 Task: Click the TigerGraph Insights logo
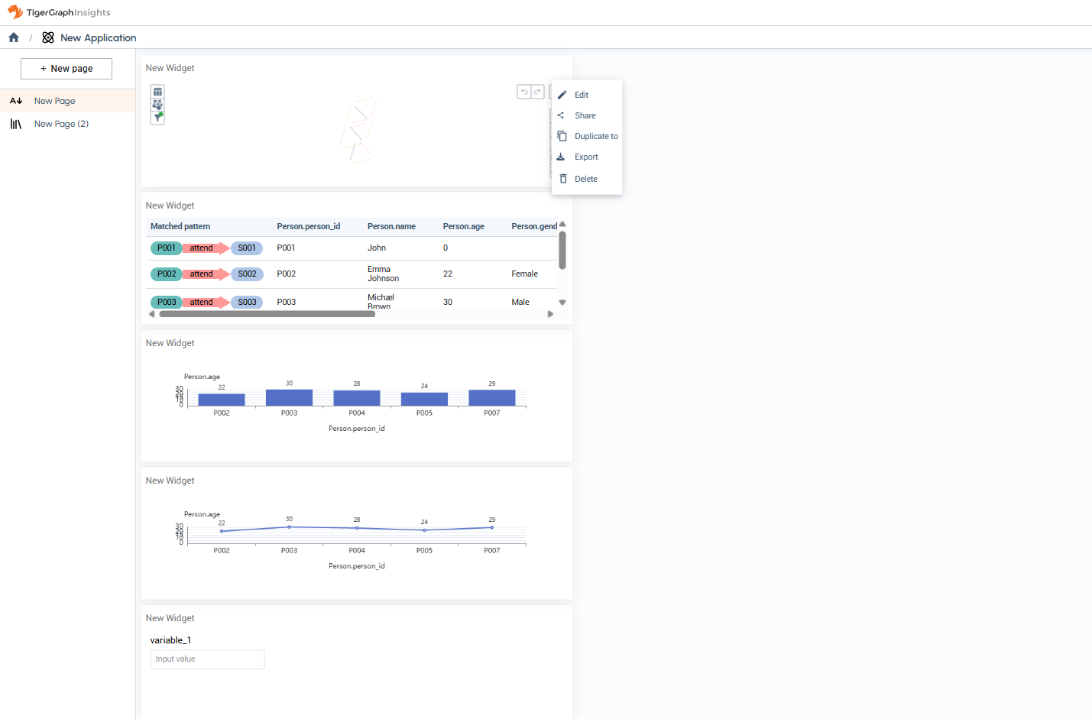[60, 12]
